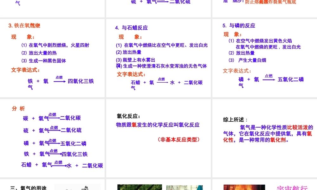Click line (3) 生成一种黑色固体
317x190 pixels.
coord(44,61)
